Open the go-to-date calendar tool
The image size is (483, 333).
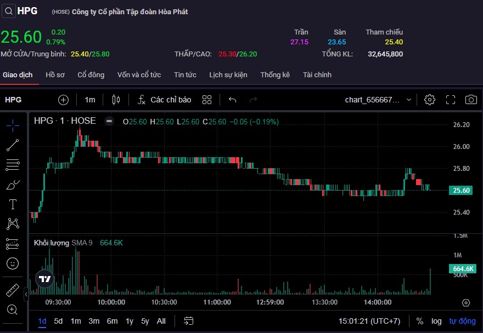[188, 321]
